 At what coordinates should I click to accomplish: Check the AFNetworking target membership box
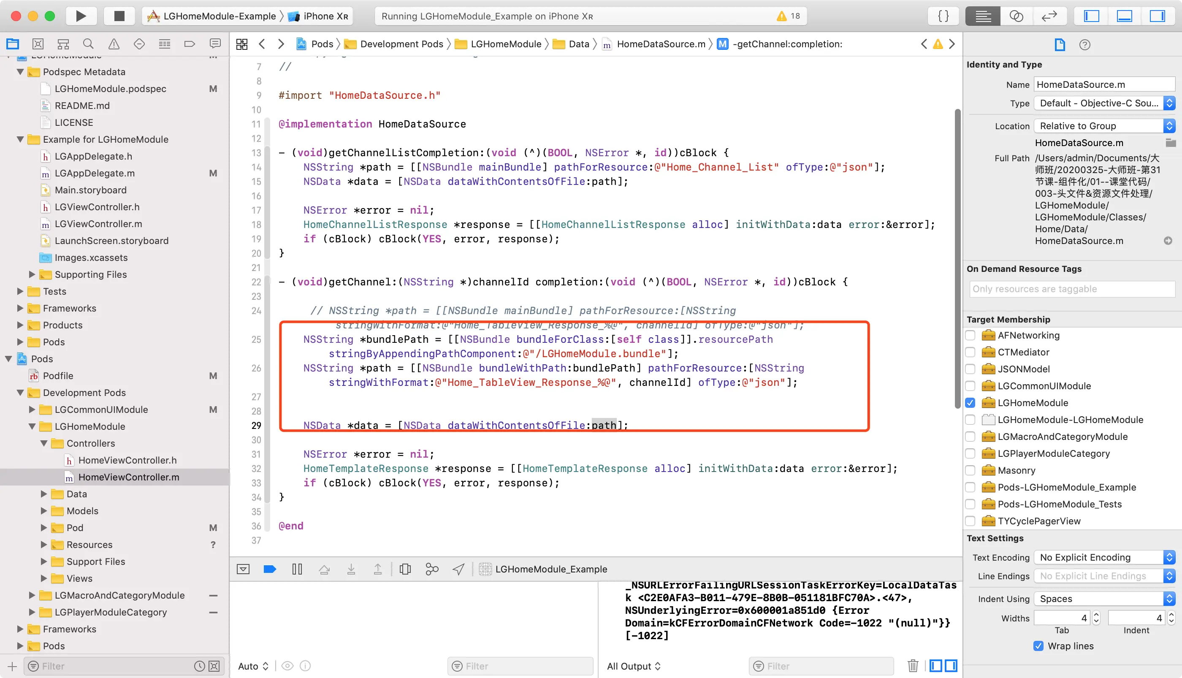970,335
